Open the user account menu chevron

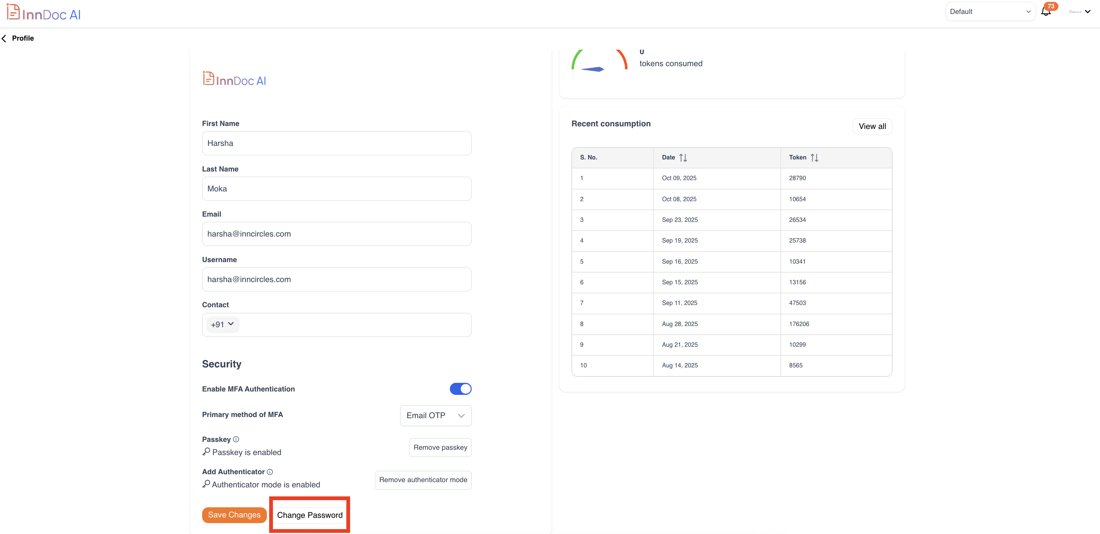pos(1088,12)
